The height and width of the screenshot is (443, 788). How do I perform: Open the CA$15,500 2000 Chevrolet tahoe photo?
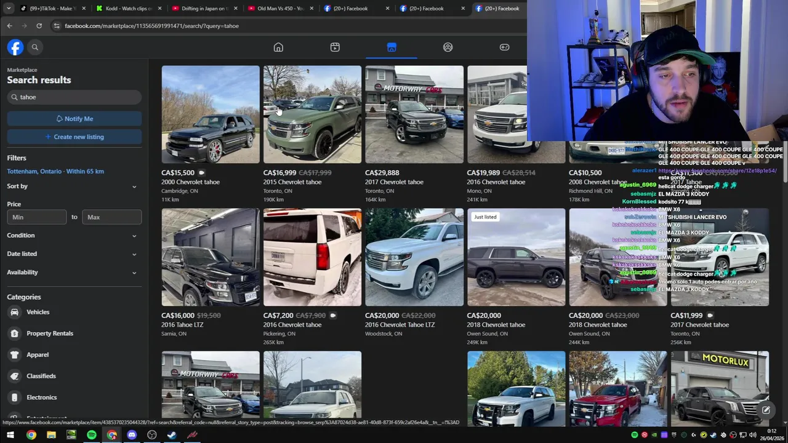click(211, 114)
